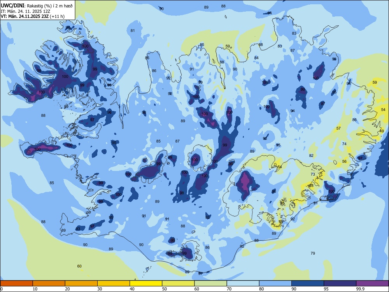389x292 pixels.
Task: Click the humidity value '81' over the northern sea
Action: [x=133, y=30]
